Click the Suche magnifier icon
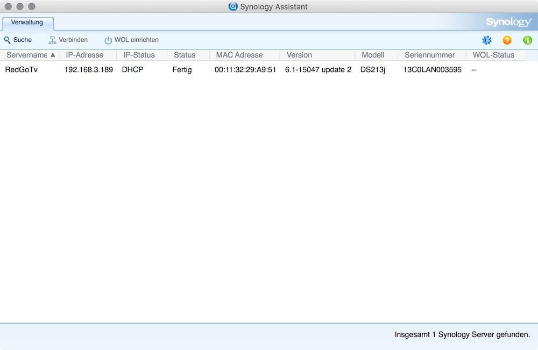This screenshot has width=538, height=350. 7,40
